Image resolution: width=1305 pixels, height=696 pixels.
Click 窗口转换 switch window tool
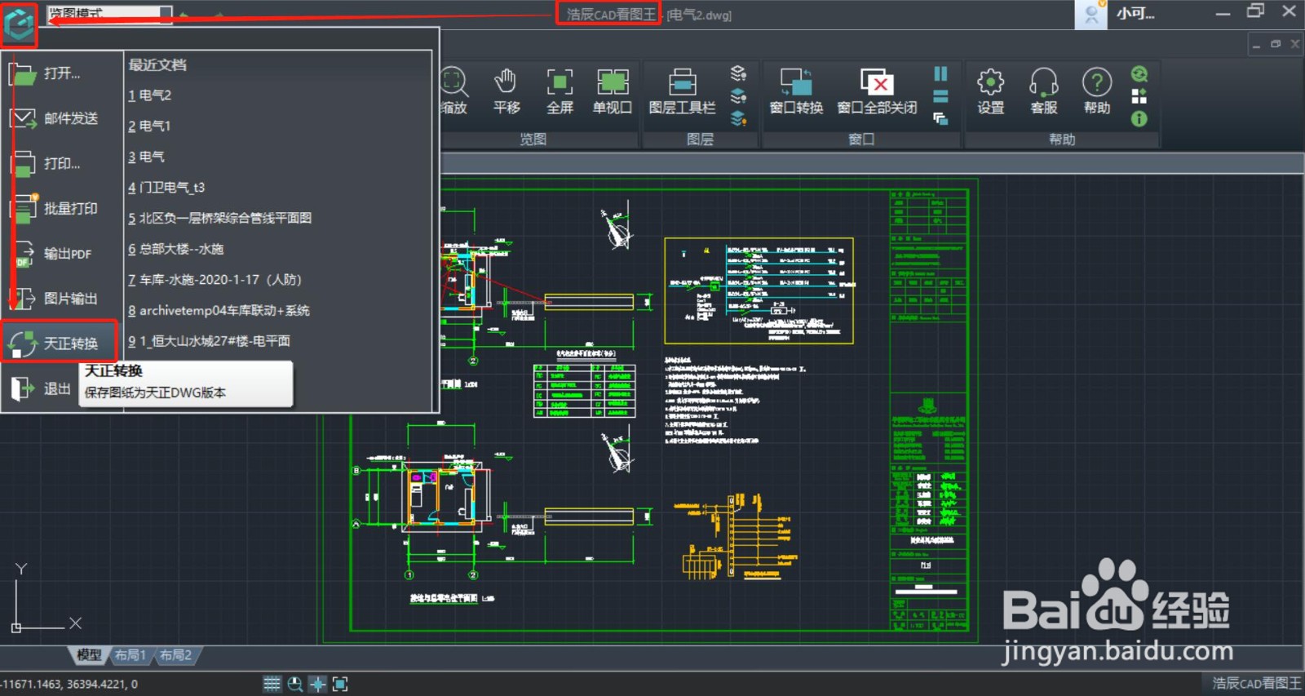pos(796,91)
